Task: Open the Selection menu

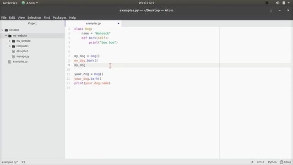Action: 34,17
